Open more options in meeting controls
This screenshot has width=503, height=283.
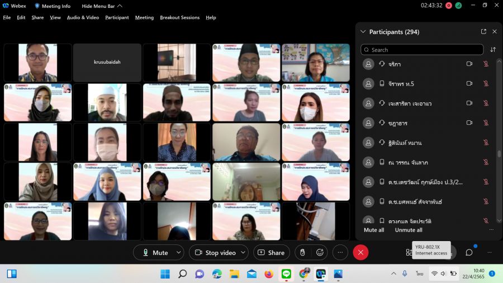tap(340, 253)
